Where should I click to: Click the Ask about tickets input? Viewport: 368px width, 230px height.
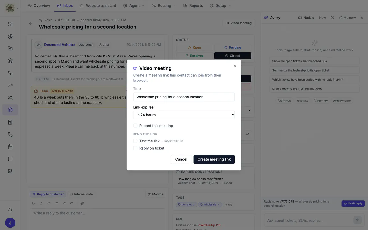[309, 220]
